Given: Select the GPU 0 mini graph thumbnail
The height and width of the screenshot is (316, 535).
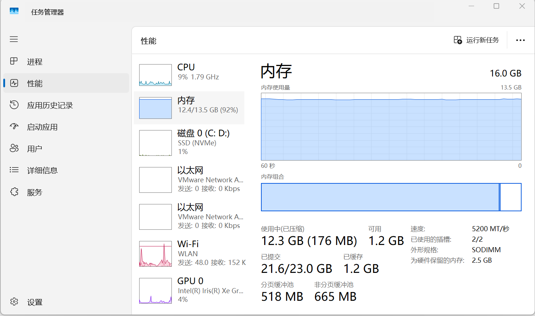Looking at the screenshot, I should 155,291.
